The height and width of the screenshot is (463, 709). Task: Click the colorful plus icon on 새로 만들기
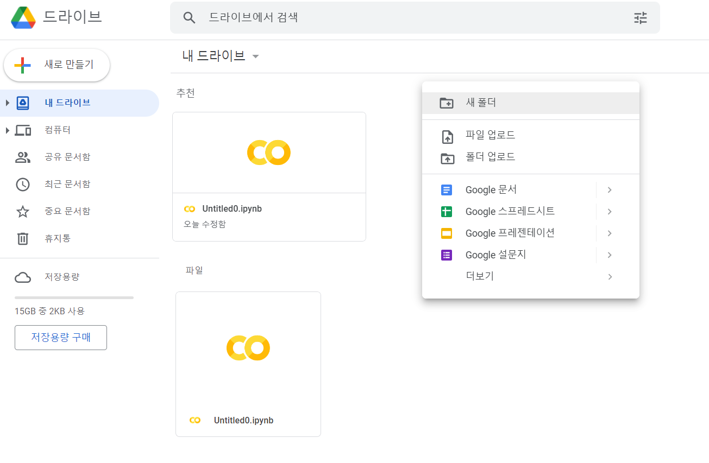22,65
